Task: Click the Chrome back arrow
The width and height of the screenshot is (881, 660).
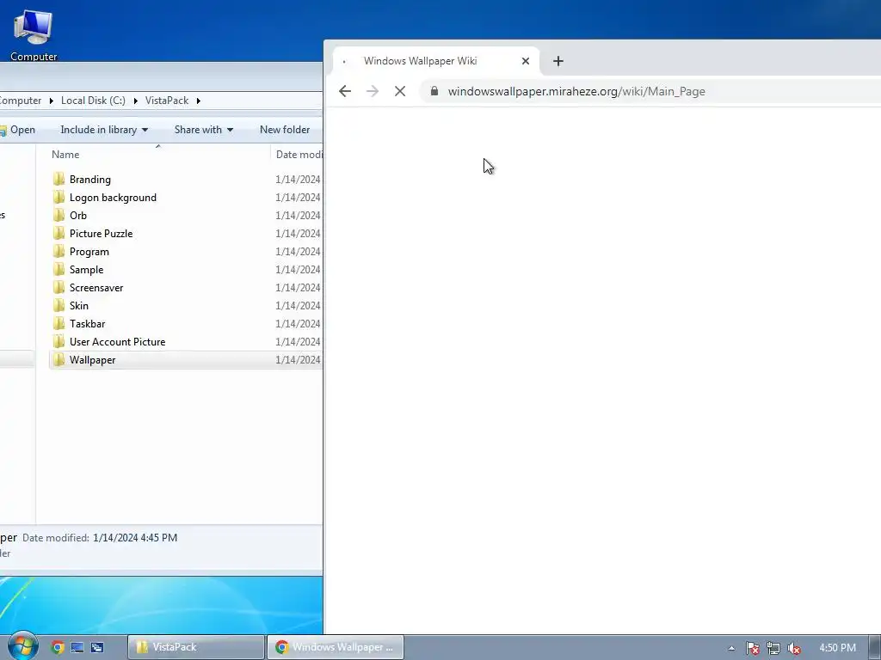Action: click(345, 91)
